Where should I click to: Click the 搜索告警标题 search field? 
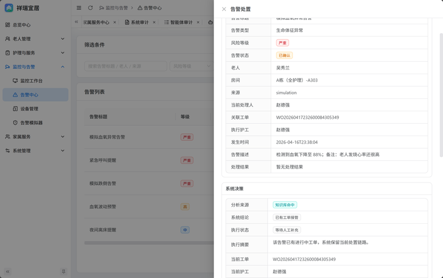pos(126,66)
